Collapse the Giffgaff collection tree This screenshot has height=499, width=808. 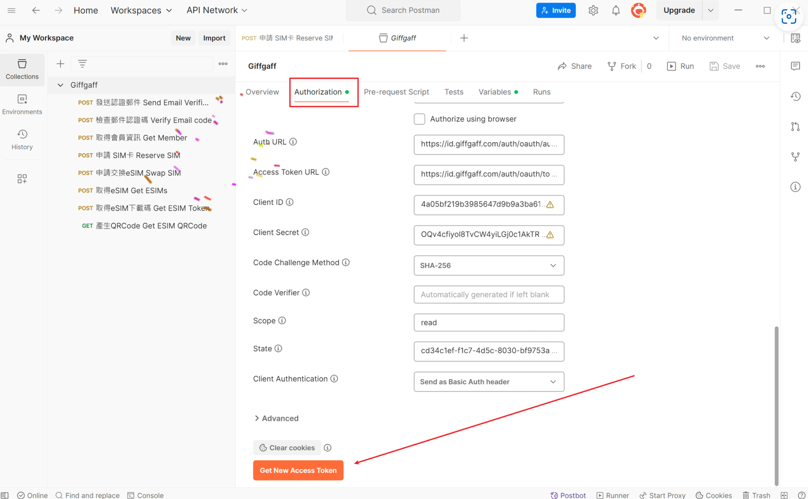[x=60, y=85]
